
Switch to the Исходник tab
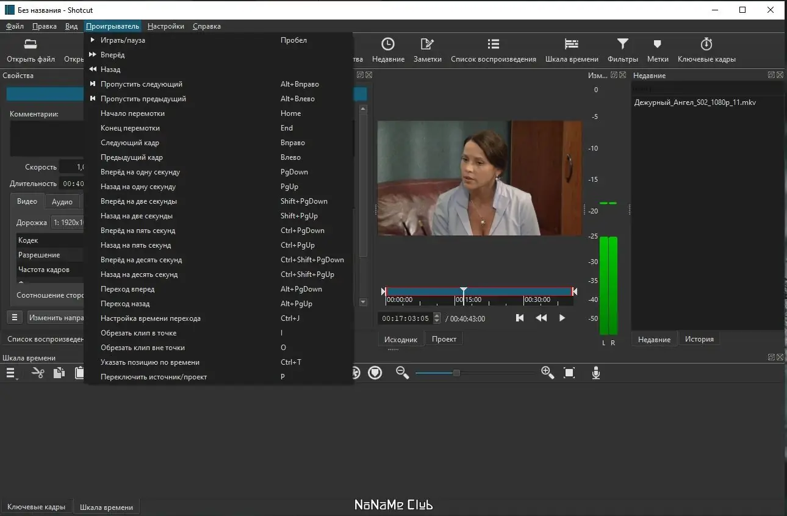(x=401, y=339)
